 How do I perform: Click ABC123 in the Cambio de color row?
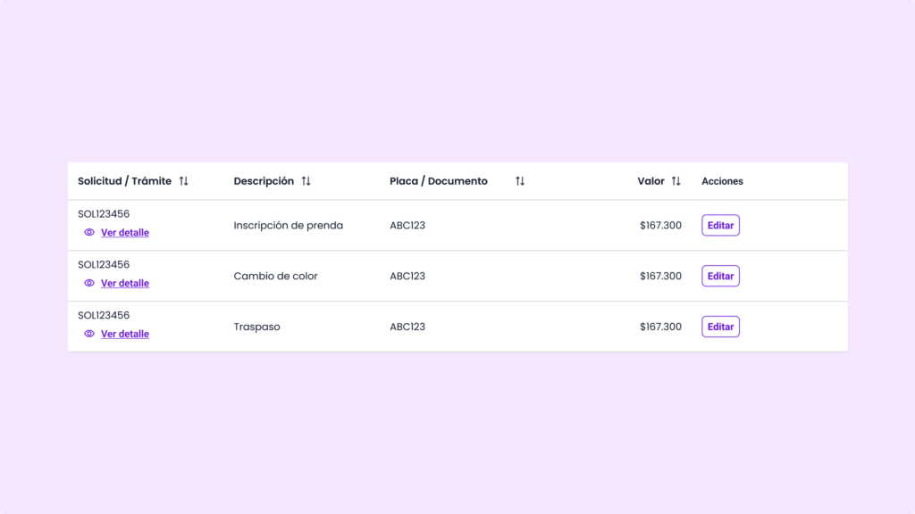[407, 277]
